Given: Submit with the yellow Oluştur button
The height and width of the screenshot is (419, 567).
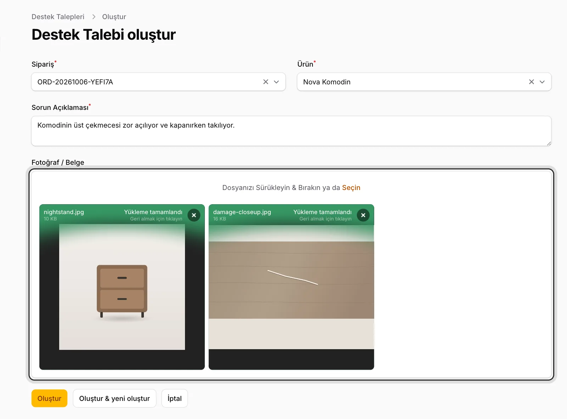Looking at the screenshot, I should coord(49,398).
